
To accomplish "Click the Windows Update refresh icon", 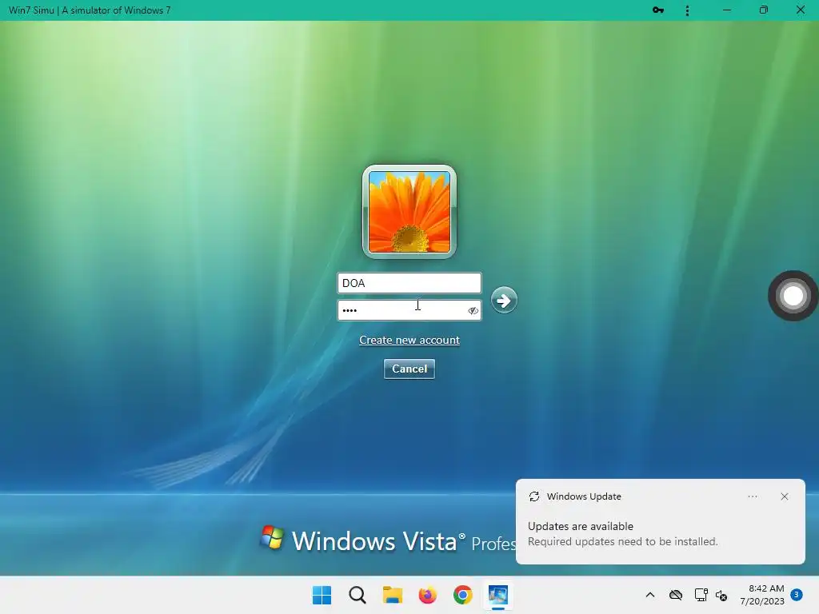I will point(533,496).
